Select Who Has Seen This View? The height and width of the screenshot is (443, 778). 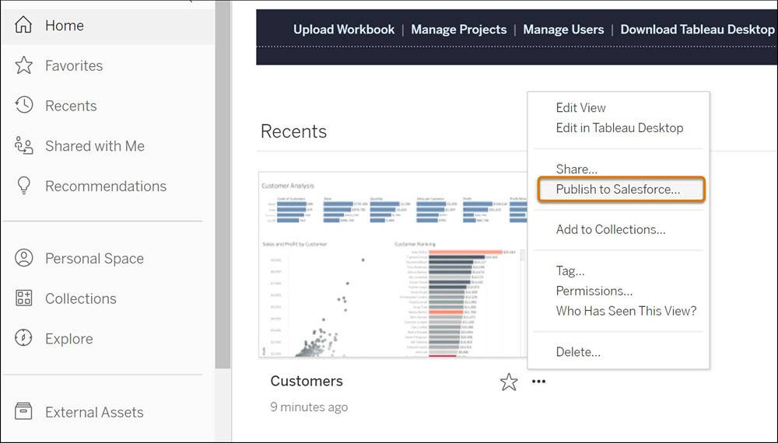pos(626,311)
